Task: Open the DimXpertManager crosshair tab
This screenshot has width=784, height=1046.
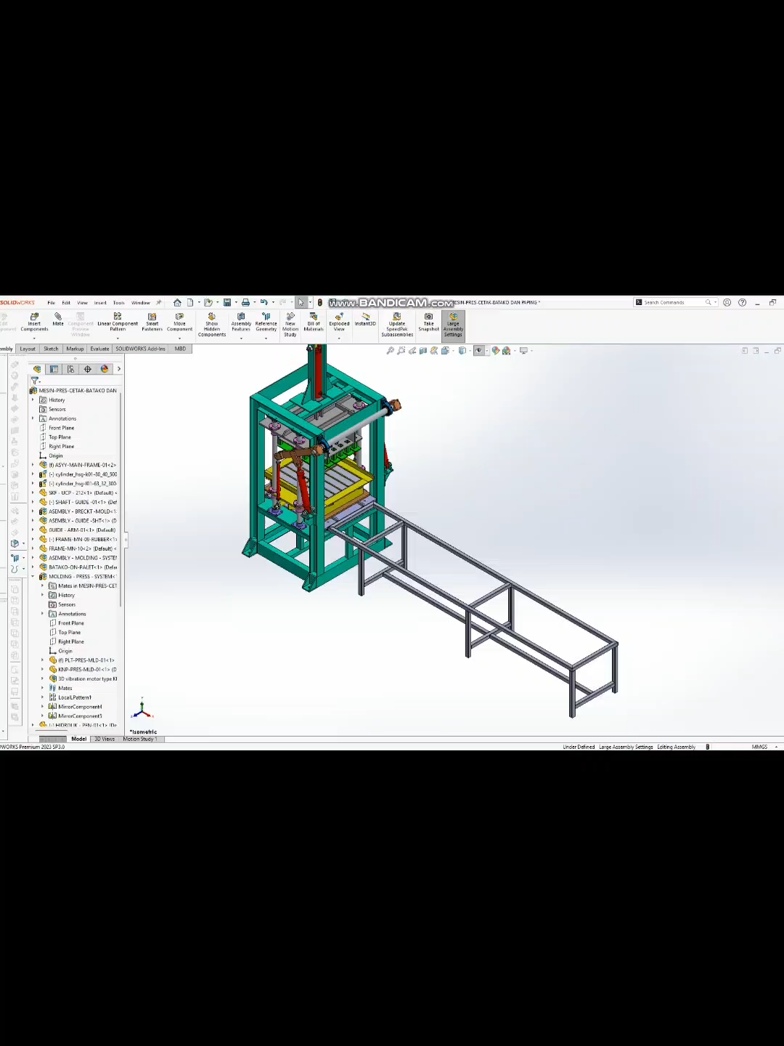Action: (88, 369)
